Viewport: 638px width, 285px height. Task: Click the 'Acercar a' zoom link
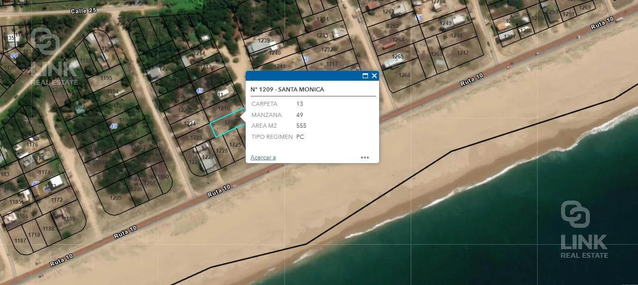click(x=263, y=157)
